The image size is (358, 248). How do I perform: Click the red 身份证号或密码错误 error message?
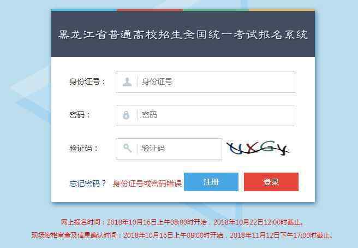click(147, 184)
